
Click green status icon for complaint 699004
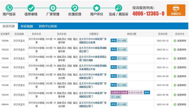[x=175, y=105]
